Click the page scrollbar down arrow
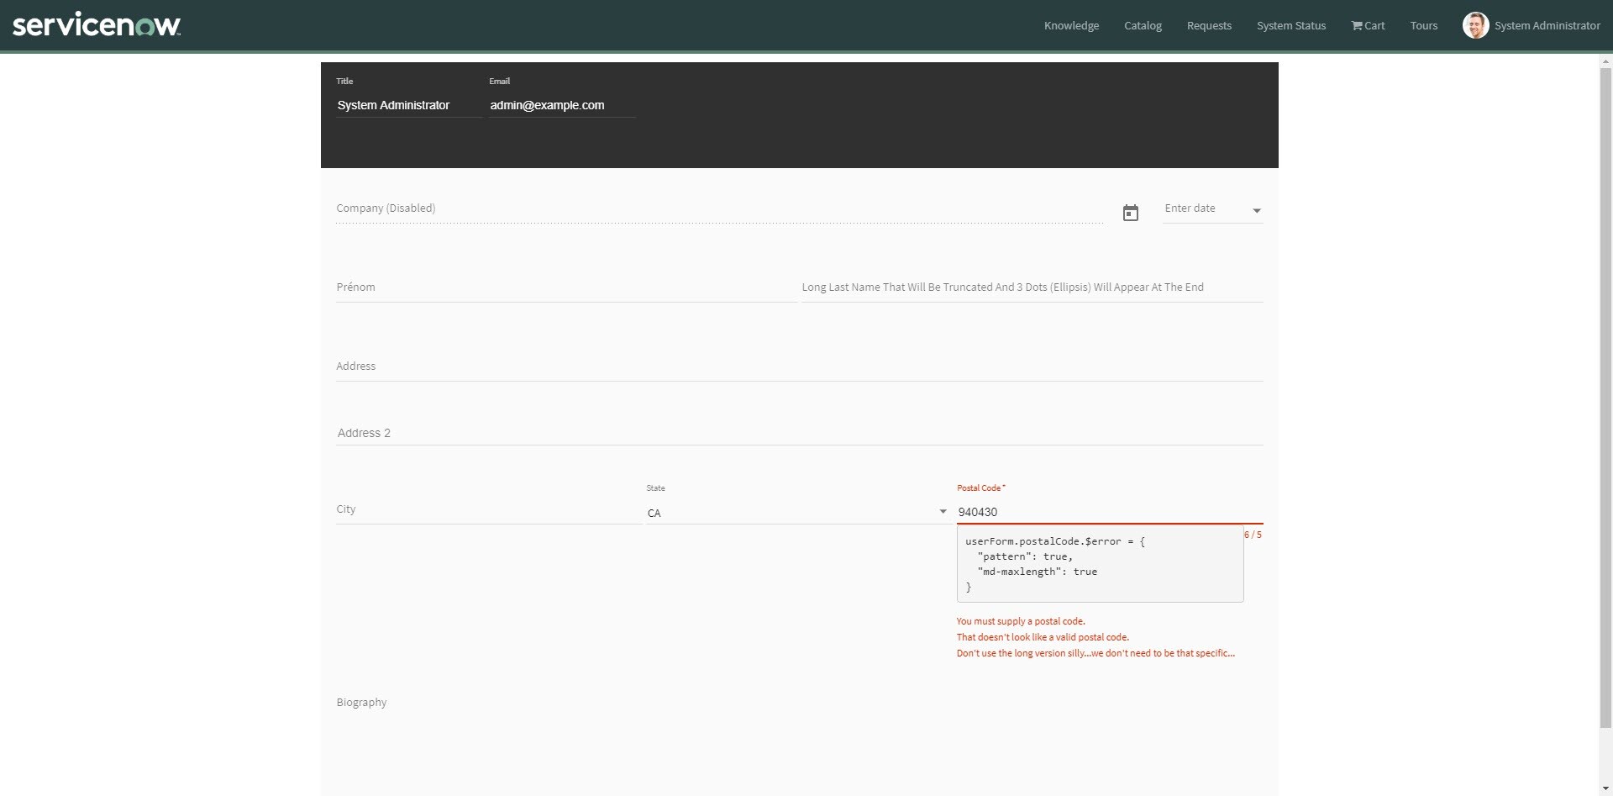The height and width of the screenshot is (796, 1613). pos(1605,789)
